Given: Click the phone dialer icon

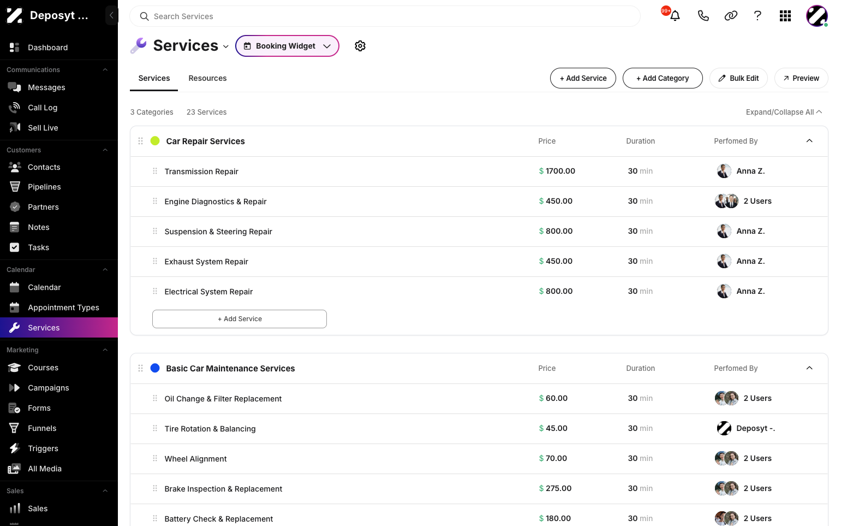Looking at the screenshot, I should coord(703,16).
